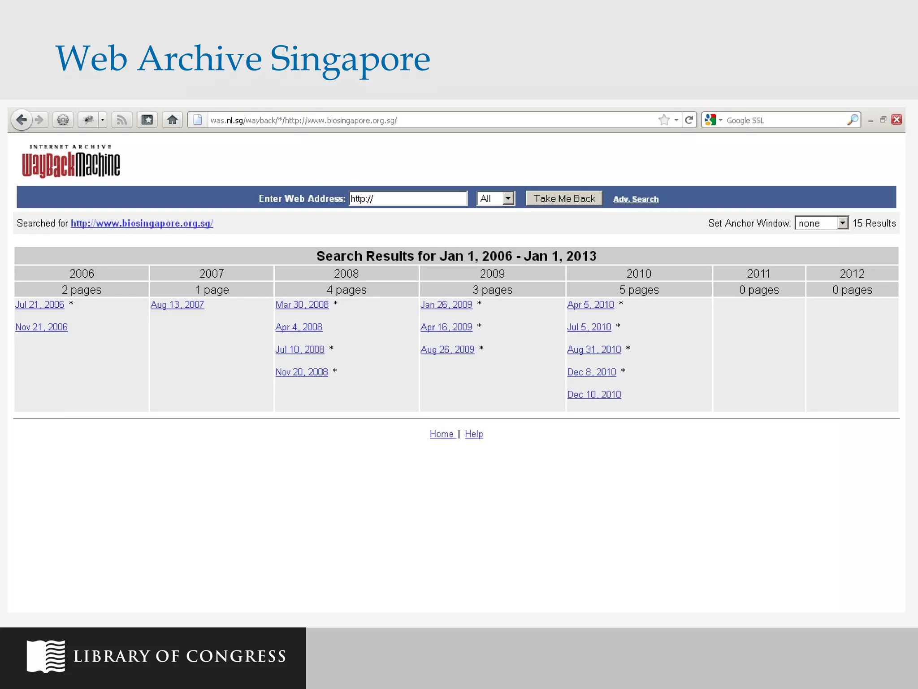Expand the bug icon dropdown arrow
Image resolution: width=918 pixels, height=689 pixels.
103,120
